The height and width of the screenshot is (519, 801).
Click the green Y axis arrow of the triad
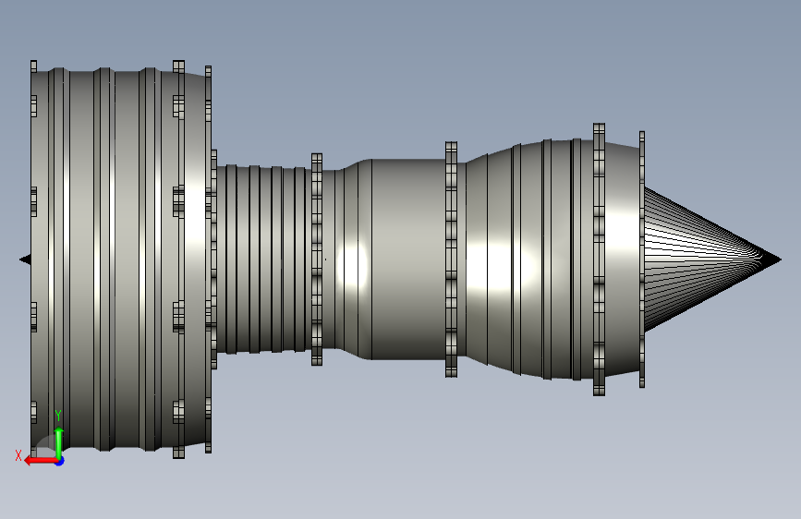59,443
